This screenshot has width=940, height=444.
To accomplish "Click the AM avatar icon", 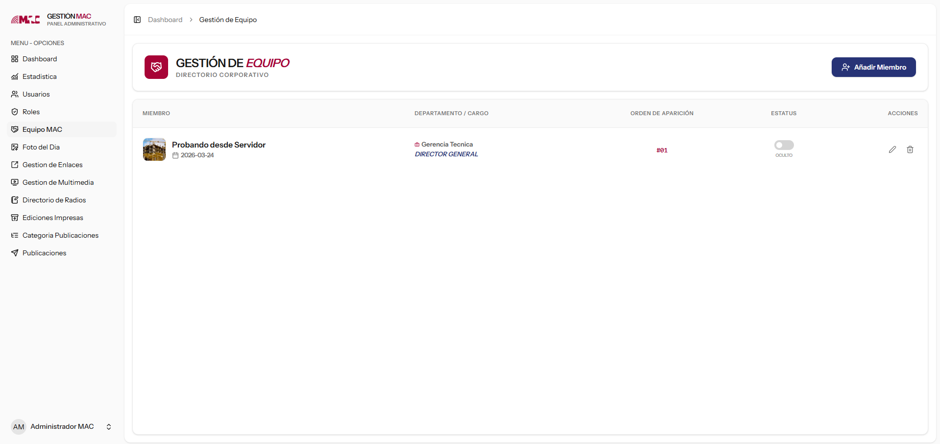I will tap(19, 427).
